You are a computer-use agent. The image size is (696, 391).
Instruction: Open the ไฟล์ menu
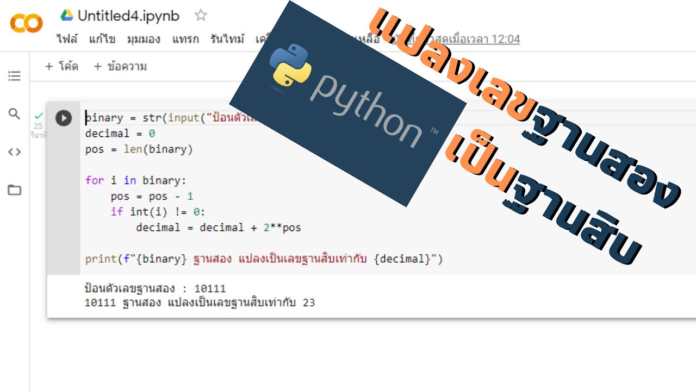67,39
